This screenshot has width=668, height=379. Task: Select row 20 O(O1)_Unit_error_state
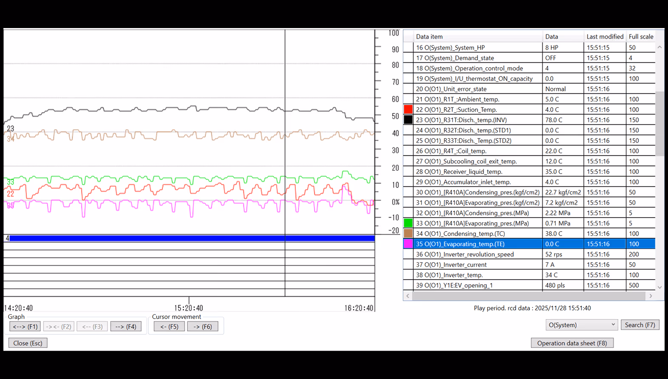click(529, 89)
